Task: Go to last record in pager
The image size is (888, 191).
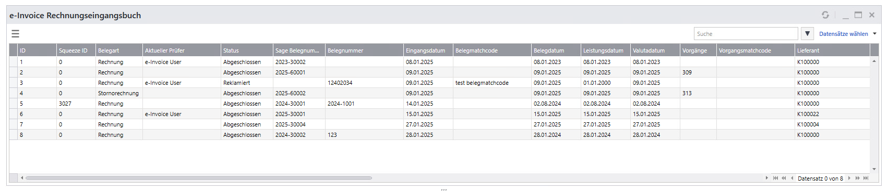Action: tap(866, 178)
